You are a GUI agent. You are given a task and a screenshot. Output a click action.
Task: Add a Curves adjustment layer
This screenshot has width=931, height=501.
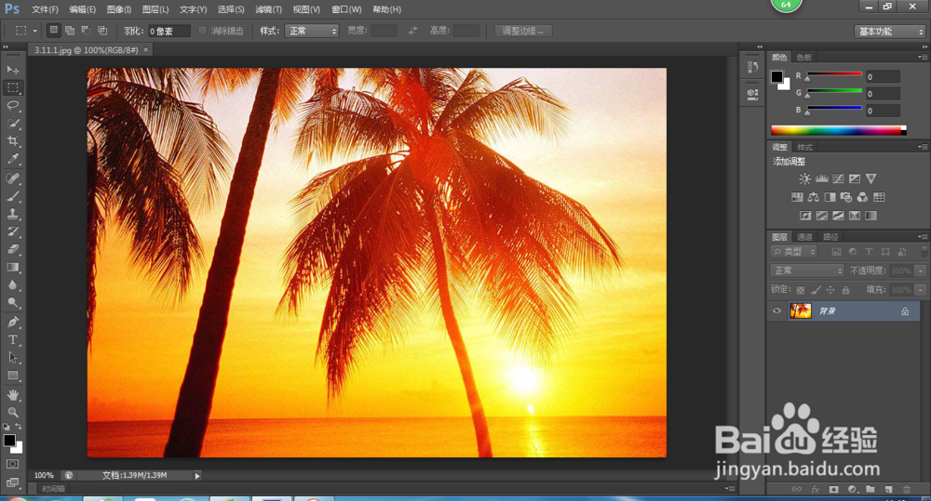coord(838,178)
